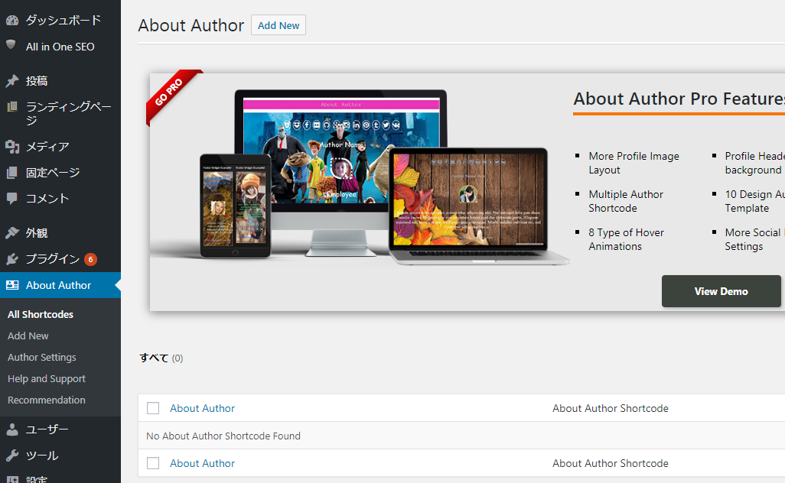Click the メディア media icon

12,147
